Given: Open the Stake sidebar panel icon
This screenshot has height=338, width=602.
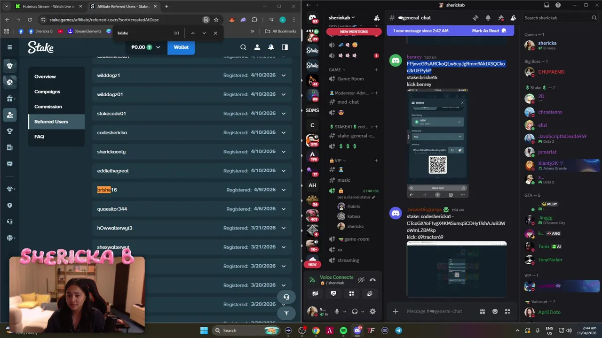Looking at the screenshot, I should click(x=285, y=47).
